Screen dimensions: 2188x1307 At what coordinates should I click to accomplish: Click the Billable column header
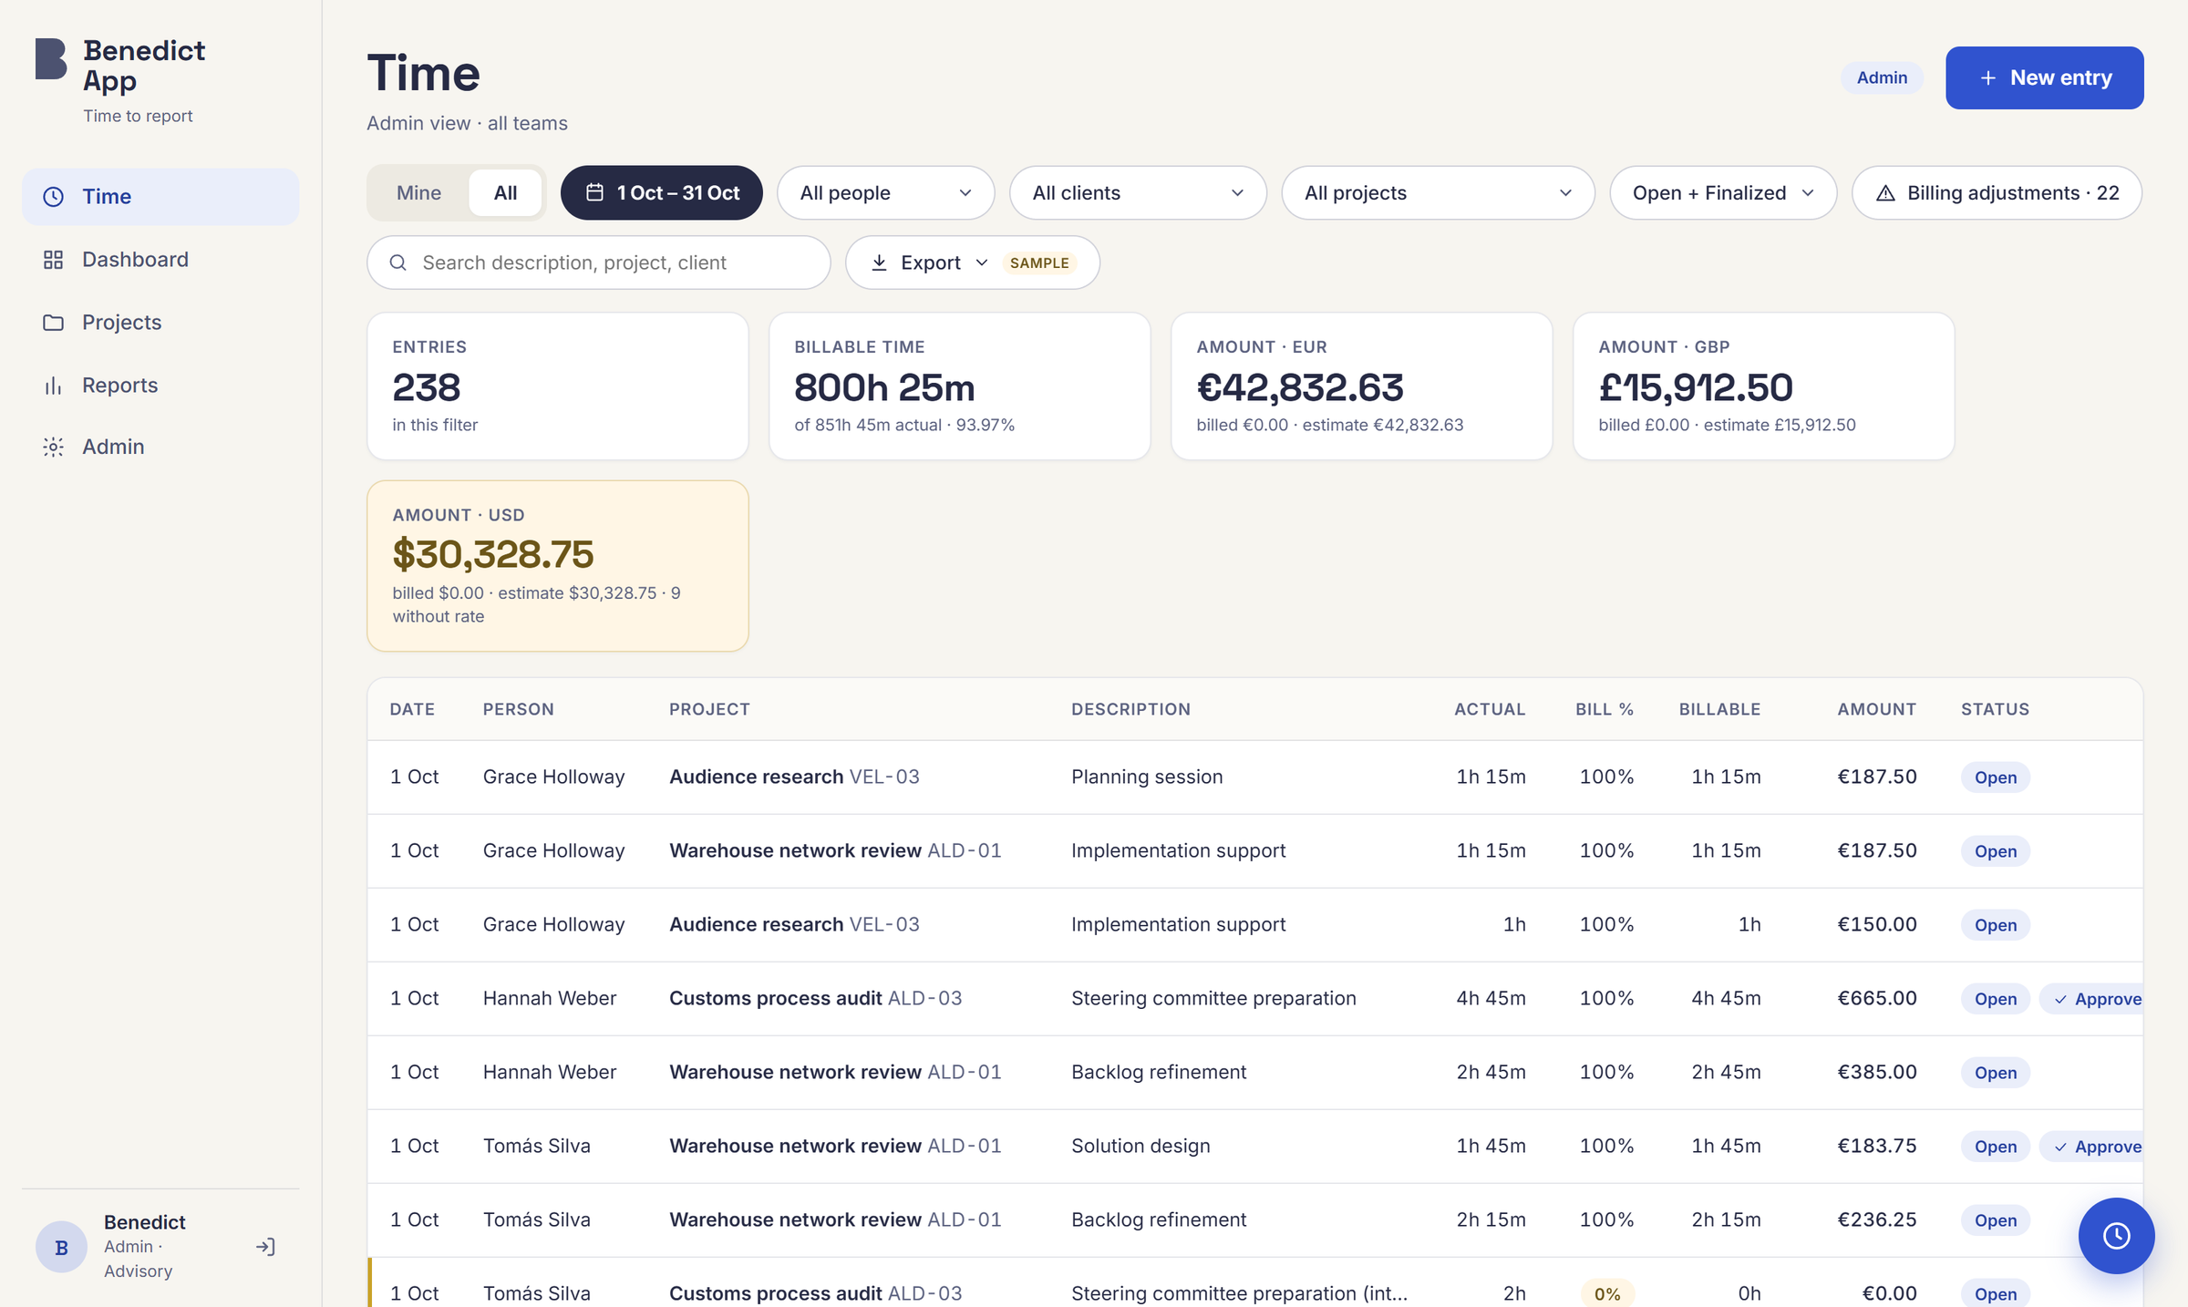tap(1719, 709)
